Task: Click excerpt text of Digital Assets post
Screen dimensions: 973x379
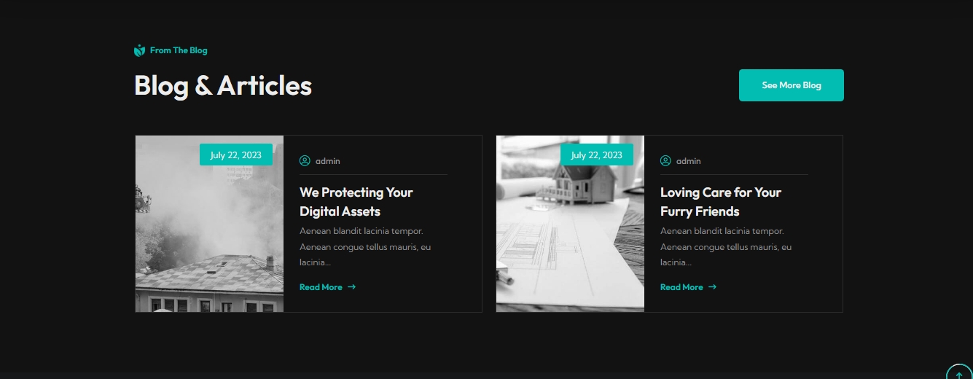Action: coord(365,246)
